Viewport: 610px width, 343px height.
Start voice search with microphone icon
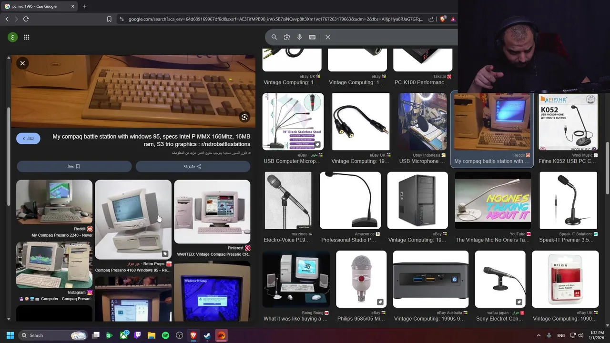click(x=300, y=37)
